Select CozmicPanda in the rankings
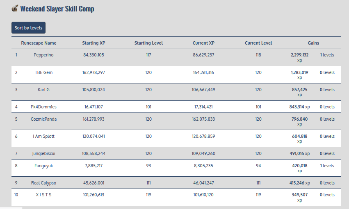Screen dimensions: 349x209 point(43,119)
